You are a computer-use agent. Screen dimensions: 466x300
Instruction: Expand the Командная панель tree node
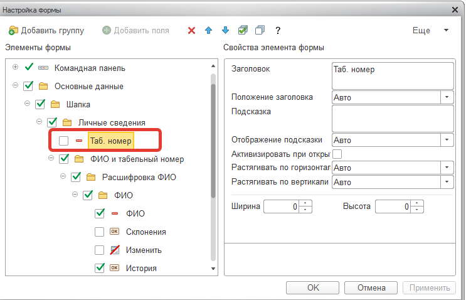[15, 67]
